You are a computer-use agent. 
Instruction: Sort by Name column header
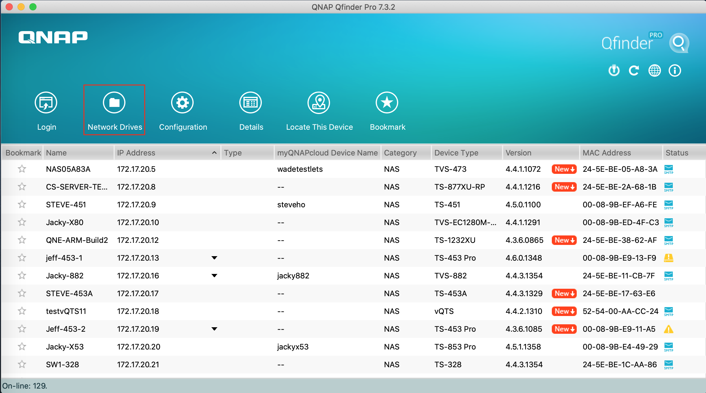click(x=79, y=153)
